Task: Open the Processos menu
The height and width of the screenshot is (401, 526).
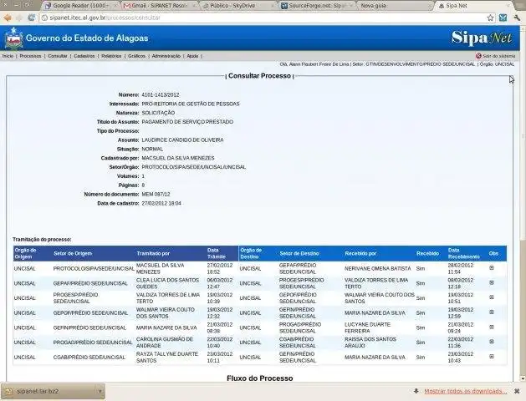Action: click(x=30, y=56)
